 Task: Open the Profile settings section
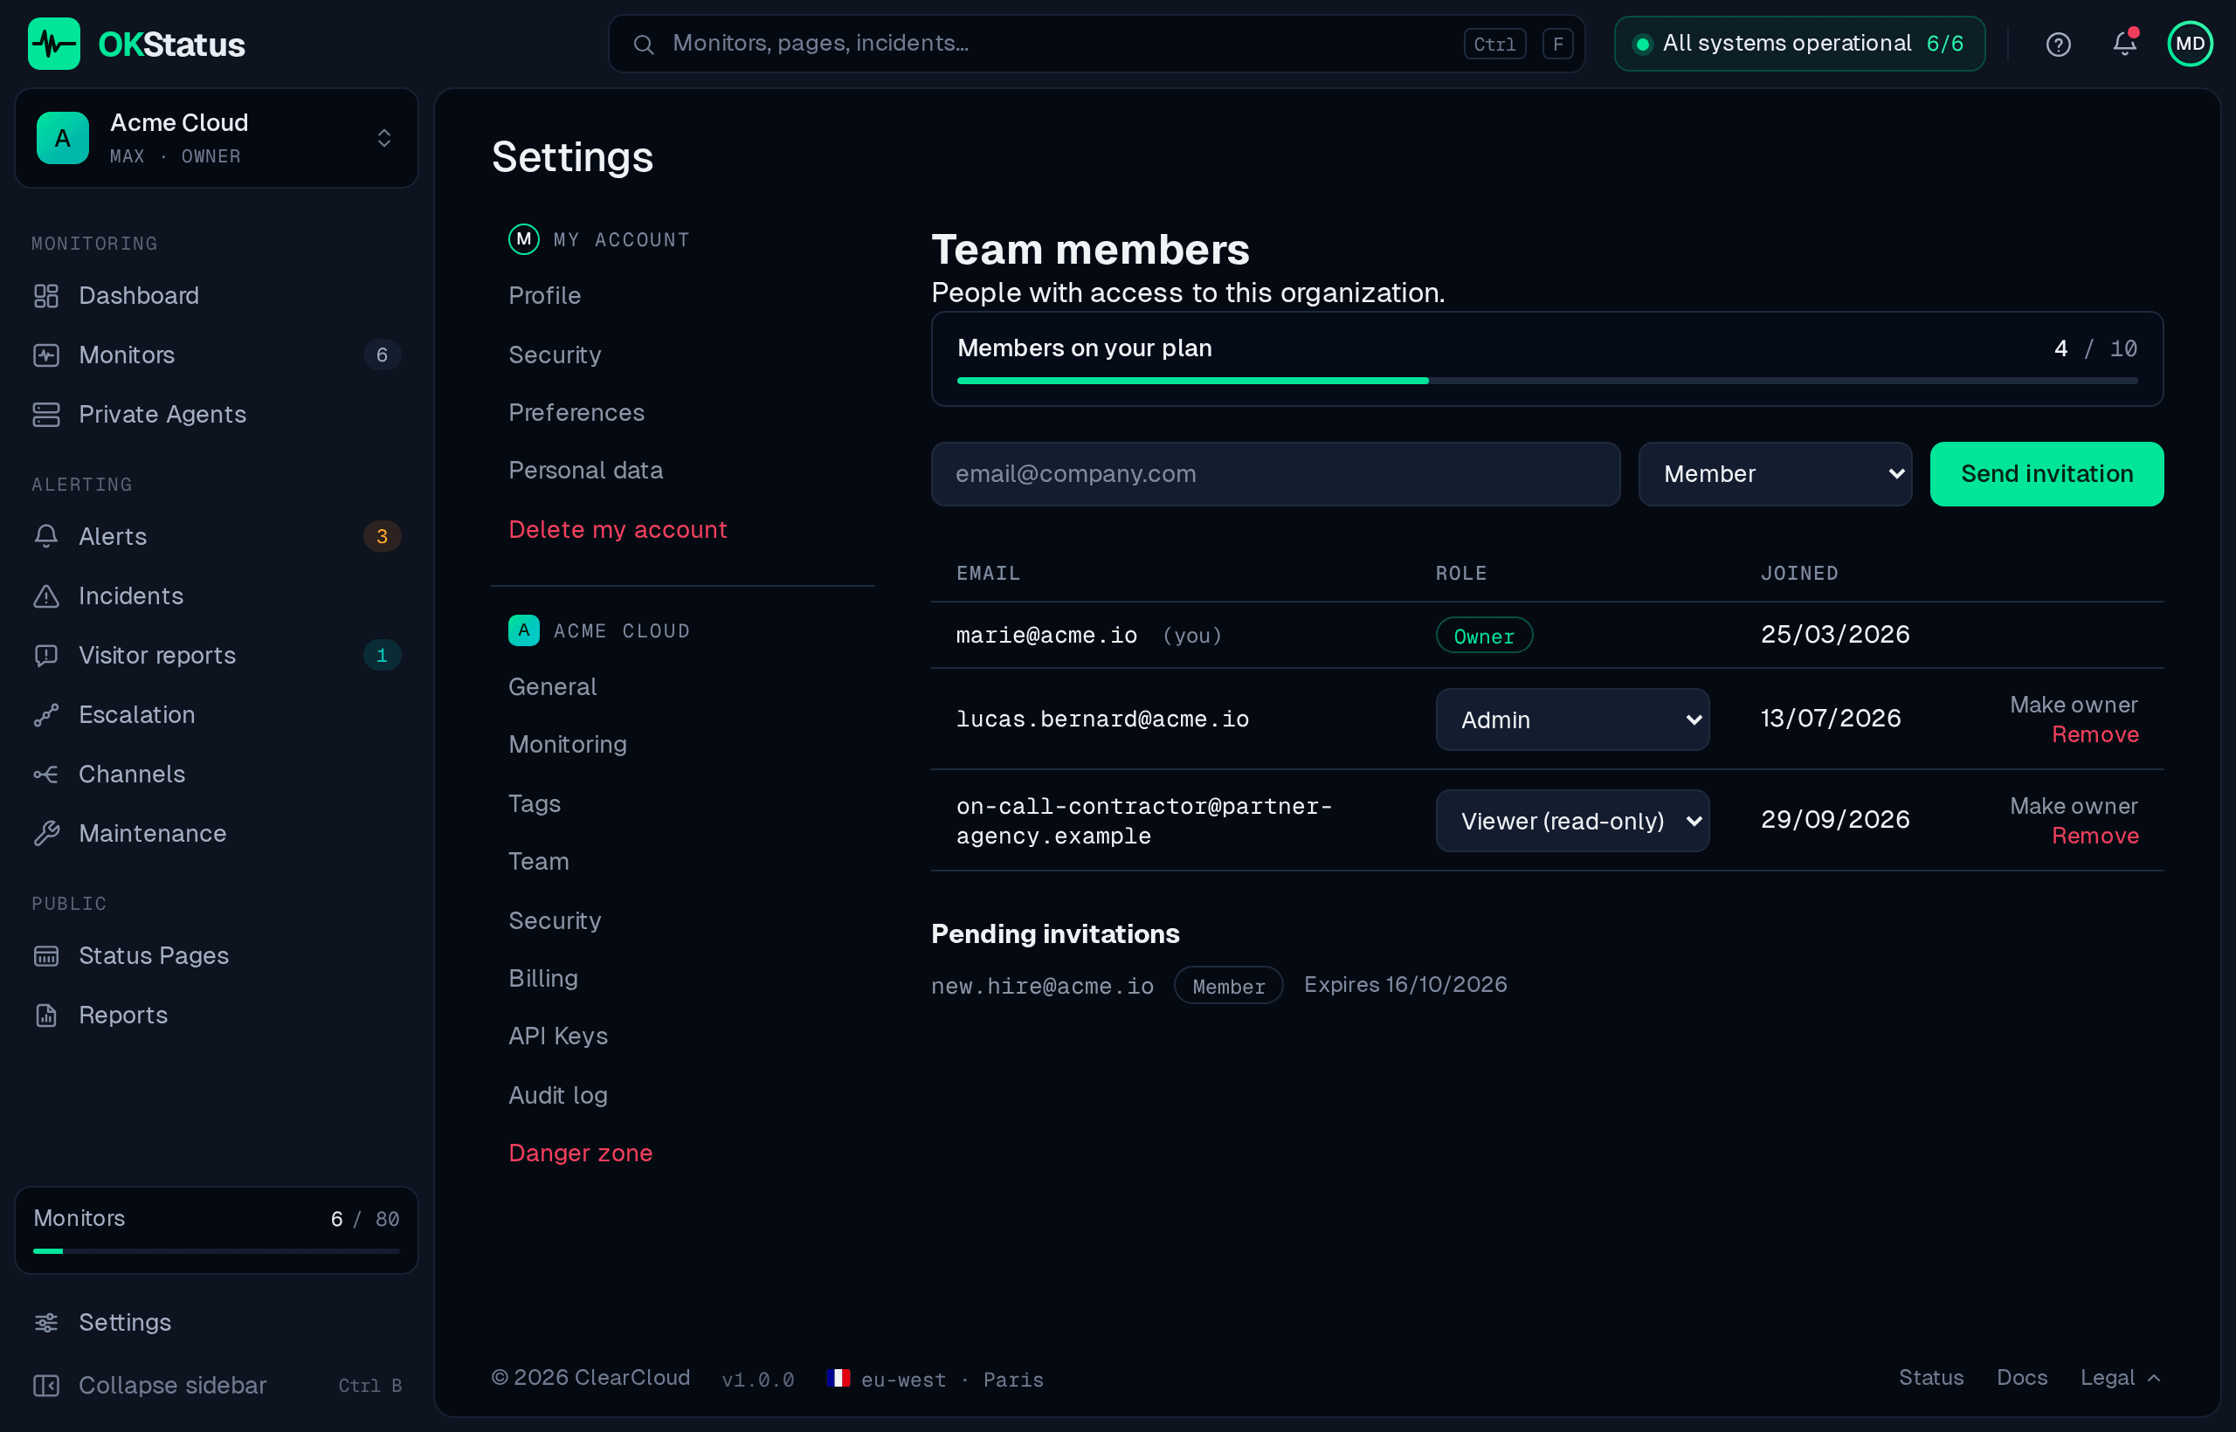pos(545,296)
